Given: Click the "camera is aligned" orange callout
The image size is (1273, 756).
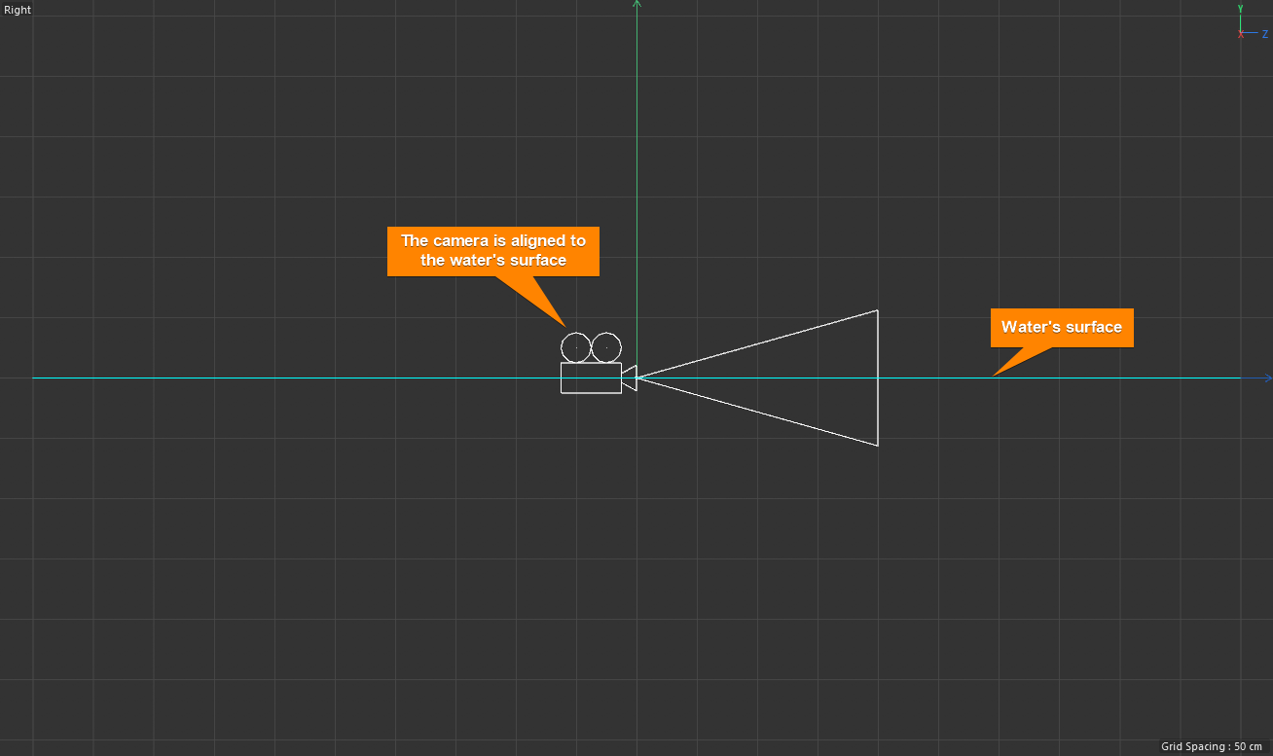Looking at the screenshot, I should (x=493, y=250).
